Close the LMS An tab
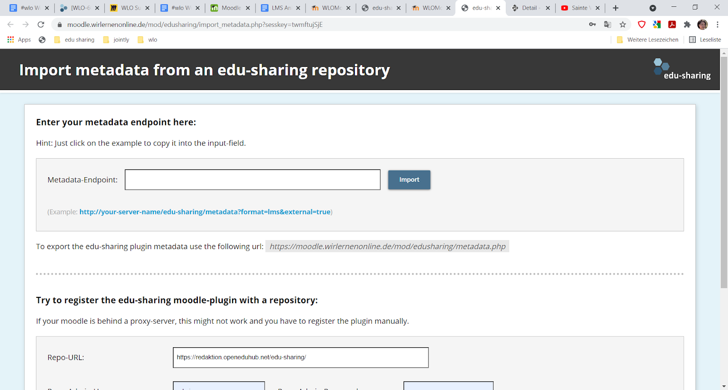The image size is (728, 390). click(x=298, y=8)
